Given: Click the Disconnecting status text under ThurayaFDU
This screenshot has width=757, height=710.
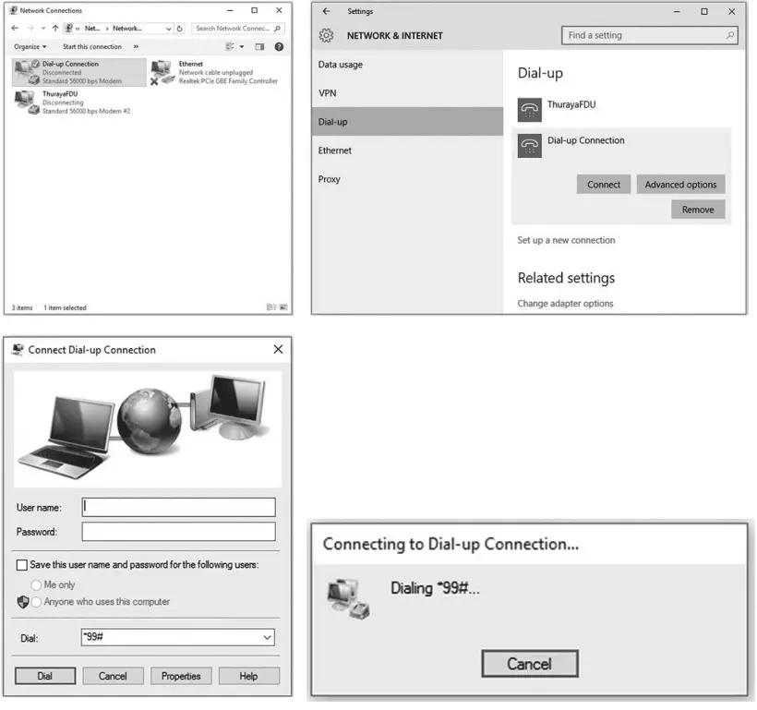Looking at the screenshot, I should point(63,102).
